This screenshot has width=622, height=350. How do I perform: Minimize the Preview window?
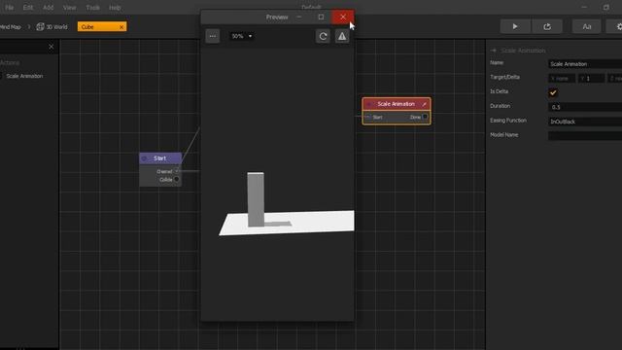(x=299, y=17)
